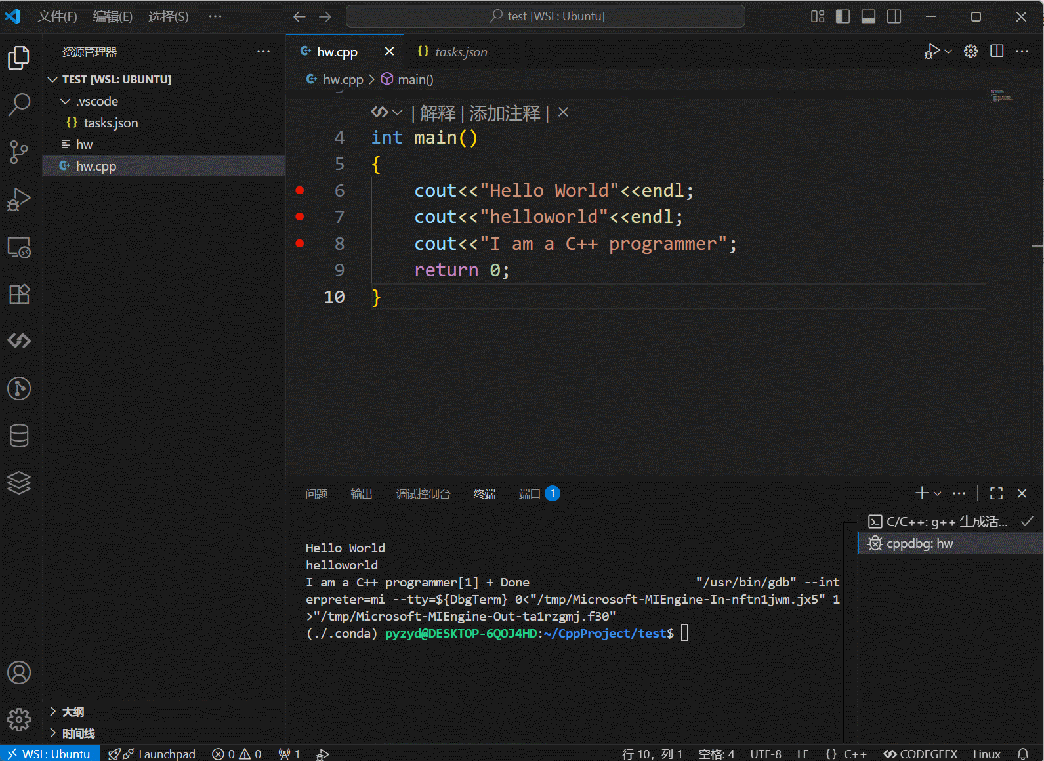
Task: Open the Search view in the activity bar
Action: point(19,104)
